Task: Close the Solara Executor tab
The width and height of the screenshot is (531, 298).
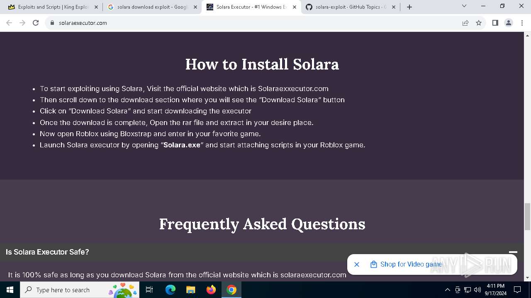Action: (295, 7)
